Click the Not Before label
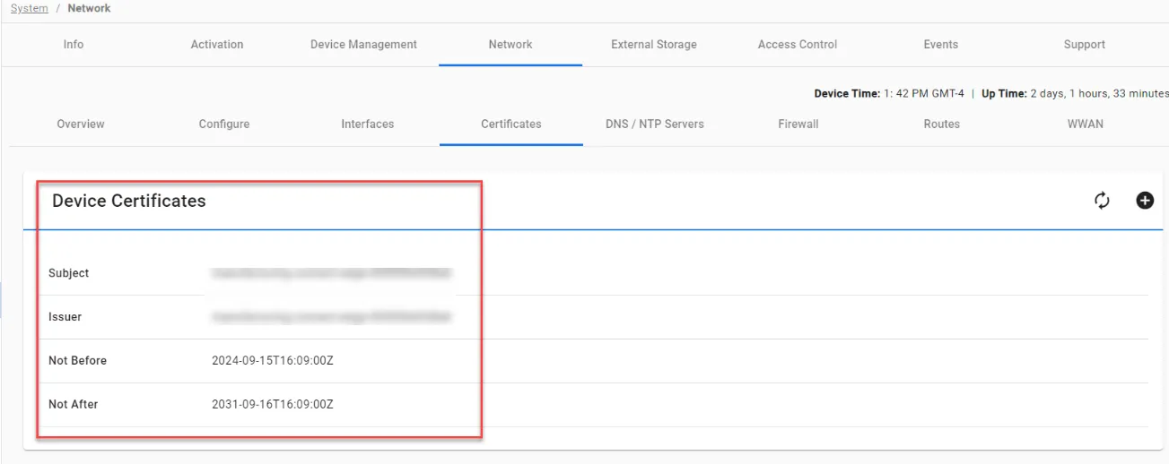The image size is (1169, 464). point(78,361)
